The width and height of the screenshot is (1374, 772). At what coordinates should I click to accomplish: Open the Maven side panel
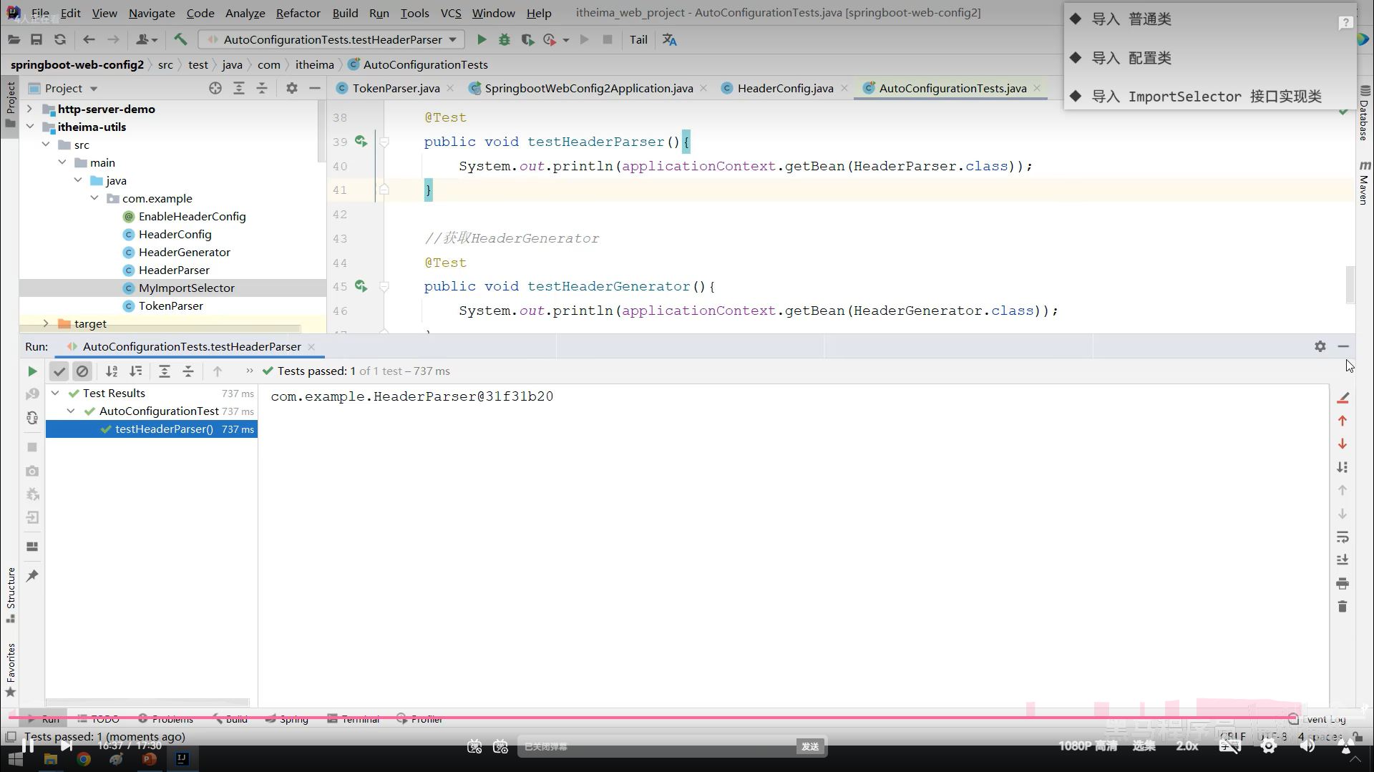(x=1364, y=183)
